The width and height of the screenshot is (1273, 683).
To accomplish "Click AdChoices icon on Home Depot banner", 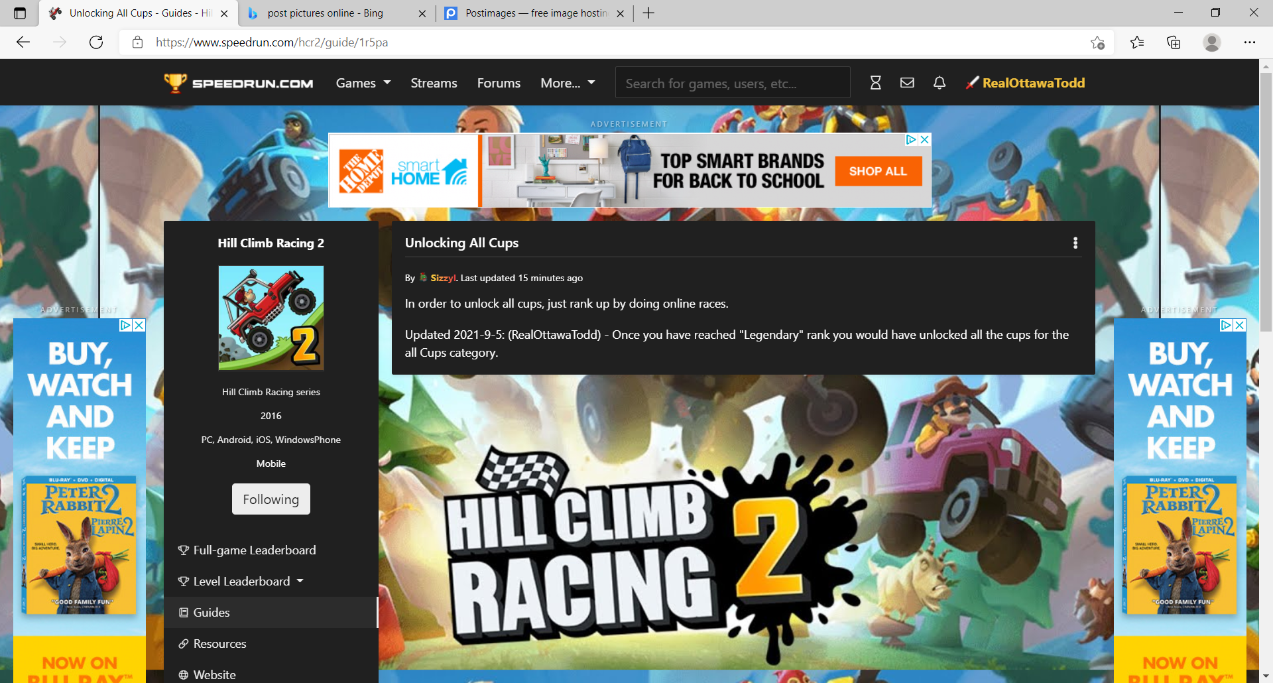I will pos(911,139).
